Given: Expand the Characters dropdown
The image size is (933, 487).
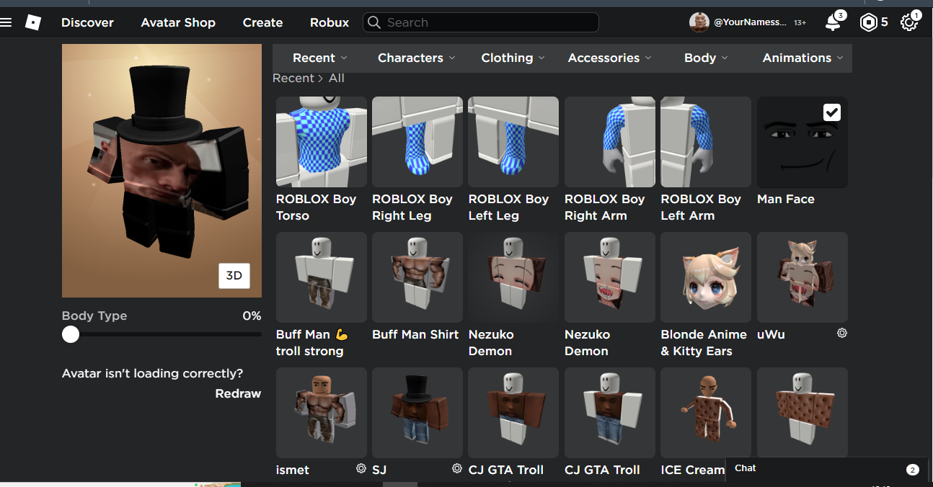Looking at the screenshot, I should click(416, 58).
